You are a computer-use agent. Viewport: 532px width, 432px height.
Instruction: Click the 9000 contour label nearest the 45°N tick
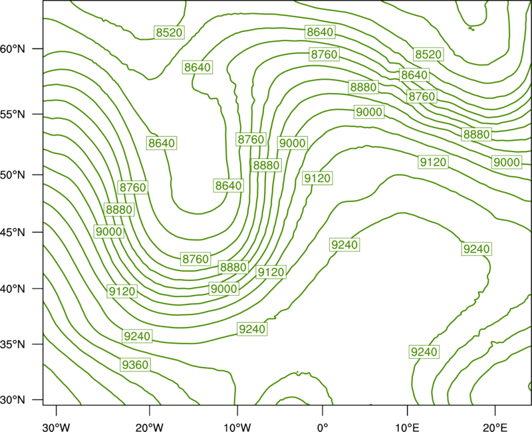[x=109, y=231]
